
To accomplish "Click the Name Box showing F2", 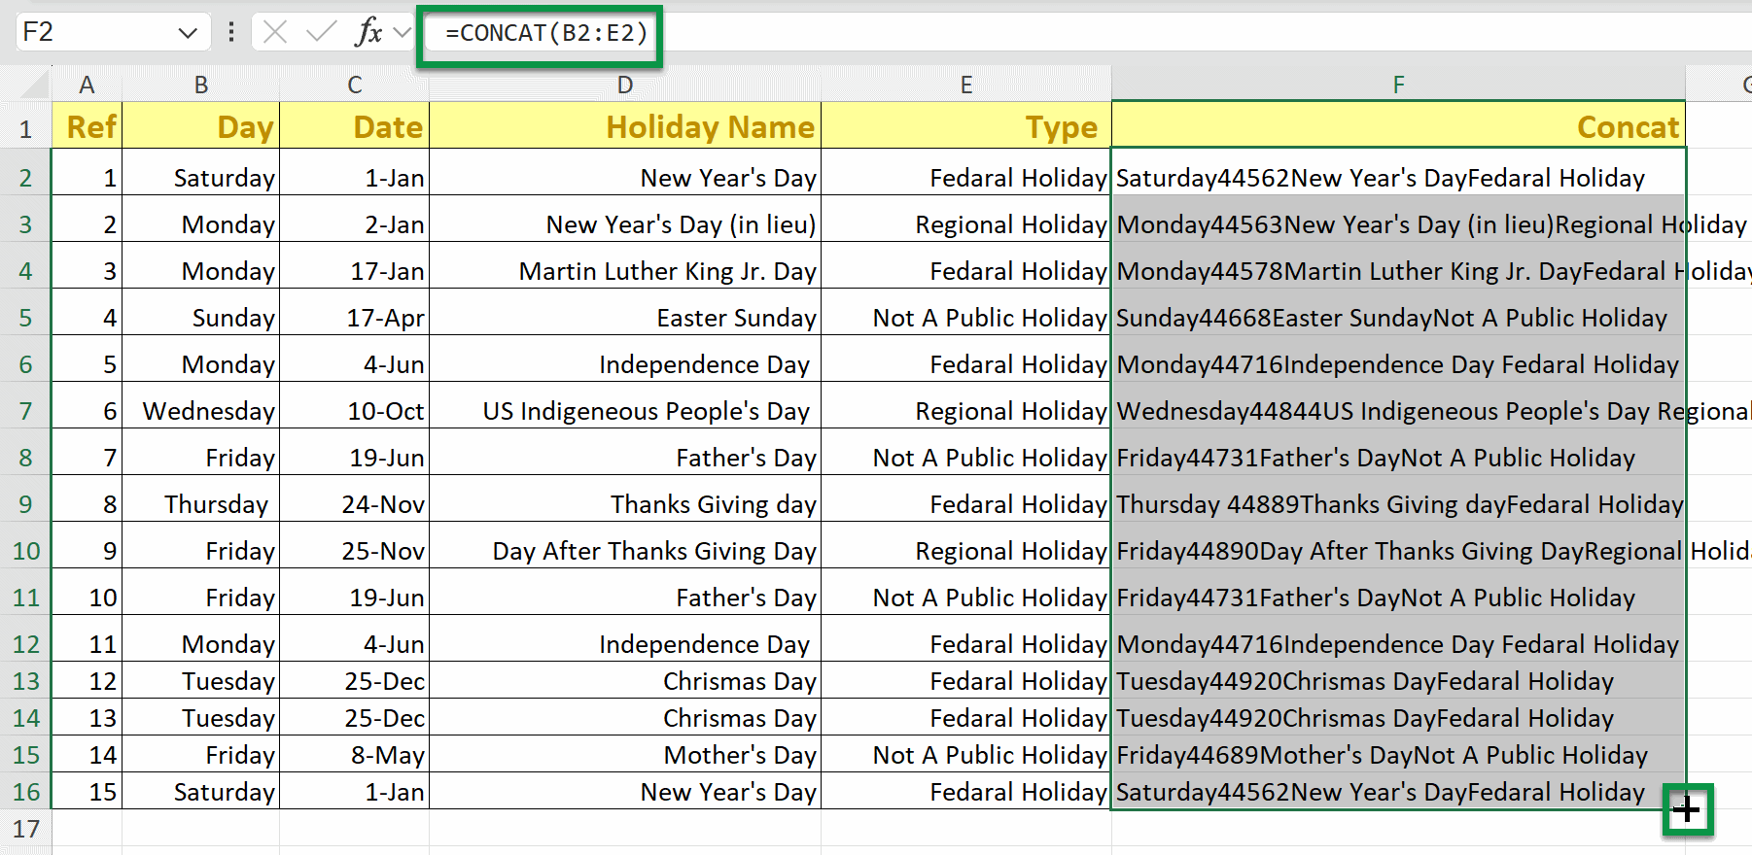I will click(92, 32).
